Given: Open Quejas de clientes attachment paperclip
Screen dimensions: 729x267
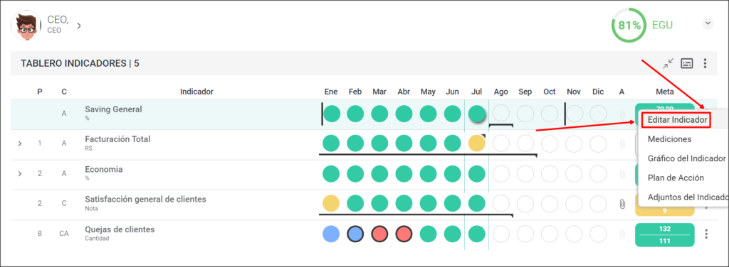Looking at the screenshot, I should [622, 234].
